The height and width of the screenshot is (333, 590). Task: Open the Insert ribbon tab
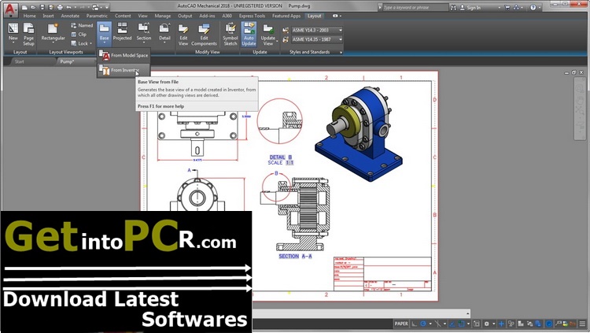tap(48, 16)
